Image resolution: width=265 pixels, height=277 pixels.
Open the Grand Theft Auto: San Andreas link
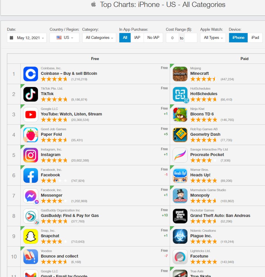tap(220, 216)
